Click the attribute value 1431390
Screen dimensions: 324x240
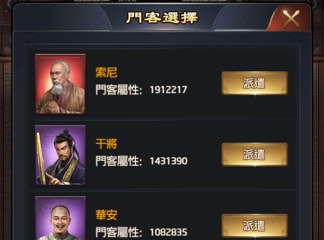tap(169, 161)
